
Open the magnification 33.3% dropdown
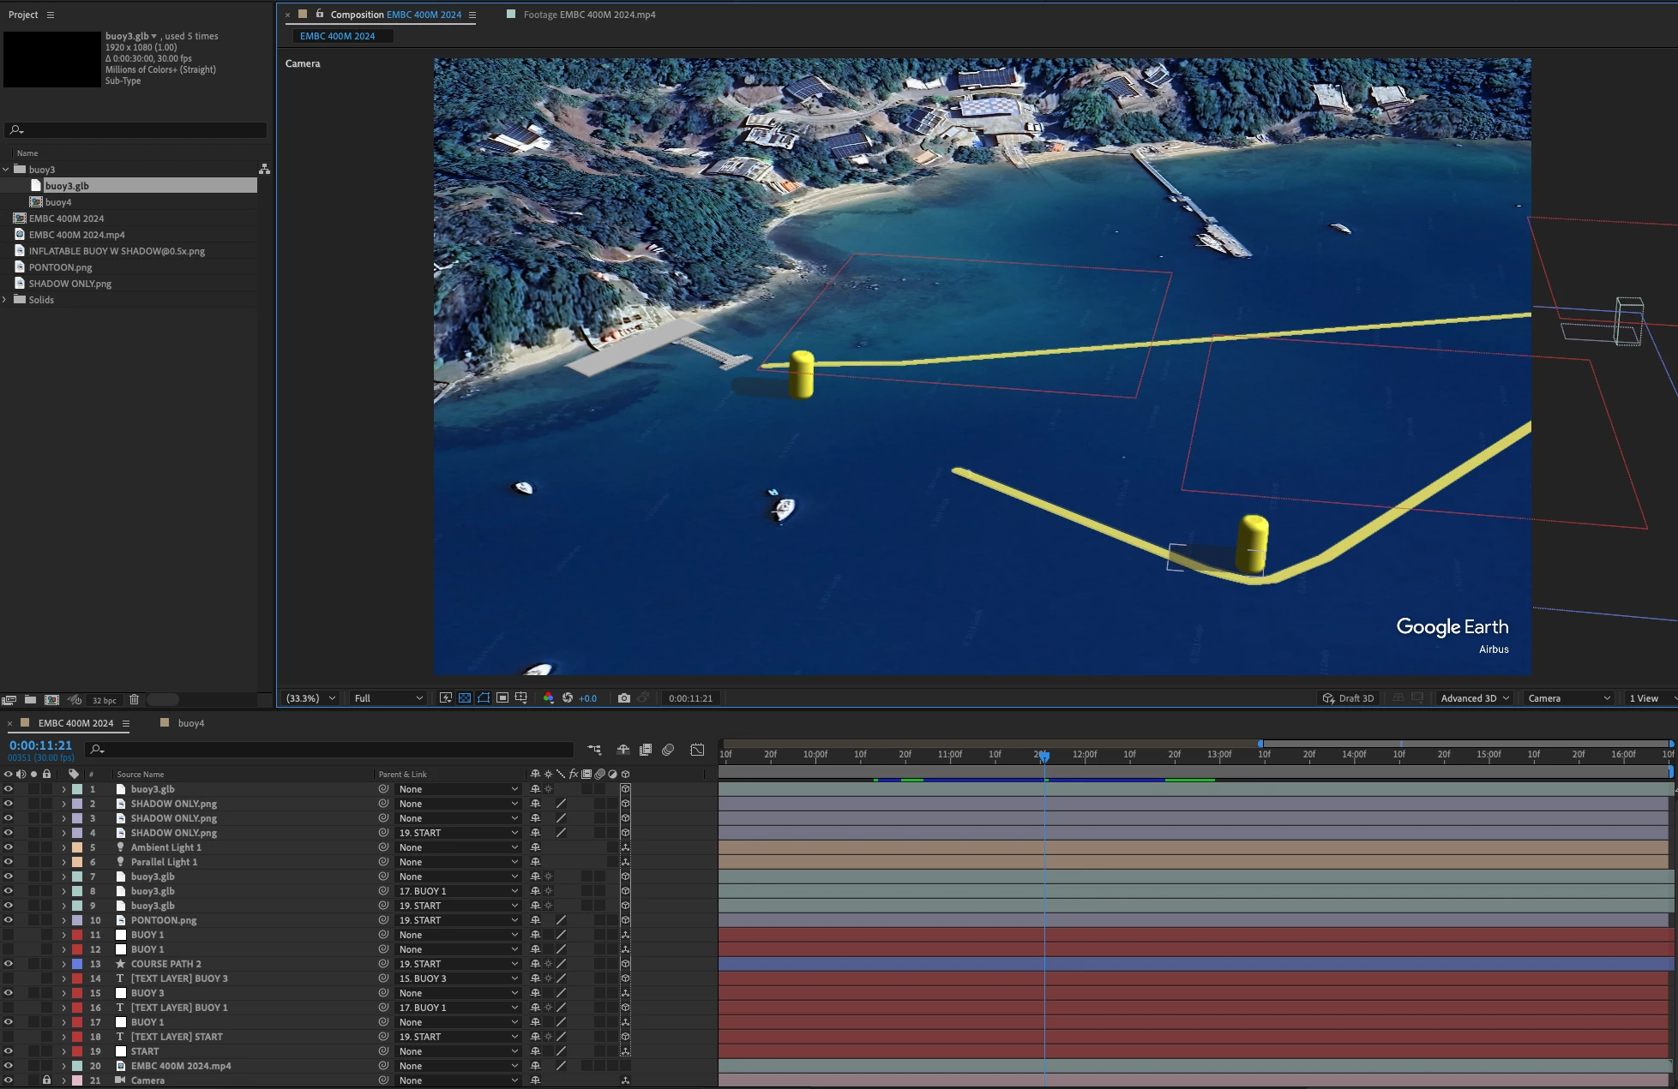click(310, 698)
